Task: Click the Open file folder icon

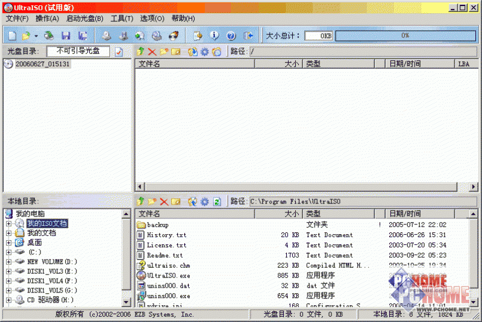Action: (x=26, y=36)
